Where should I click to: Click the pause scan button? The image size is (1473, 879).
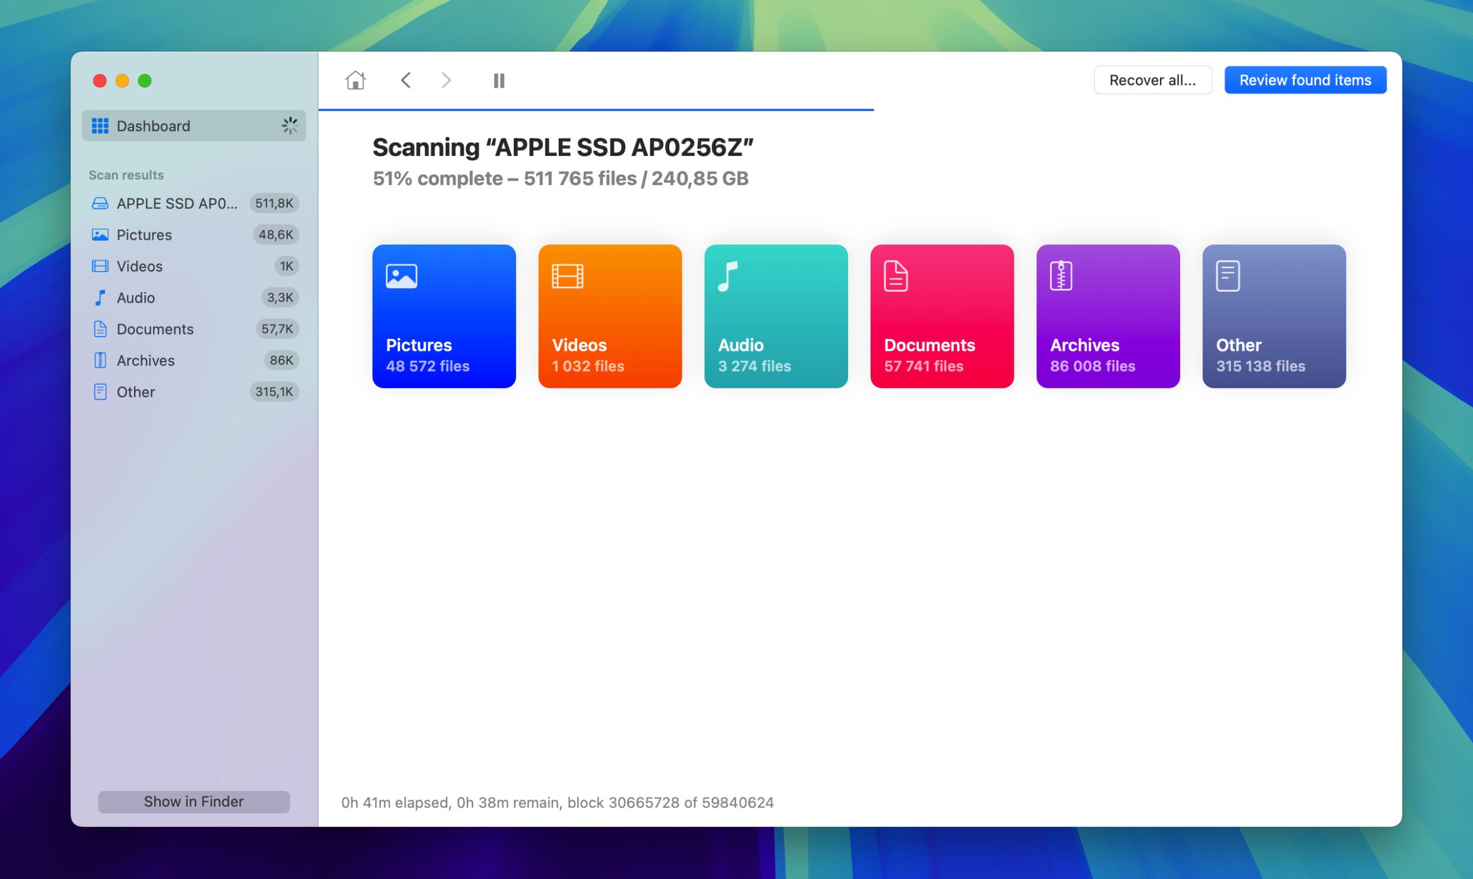tap(499, 81)
